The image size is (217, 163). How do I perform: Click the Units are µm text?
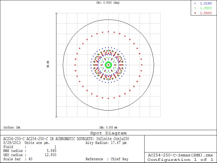37,143
